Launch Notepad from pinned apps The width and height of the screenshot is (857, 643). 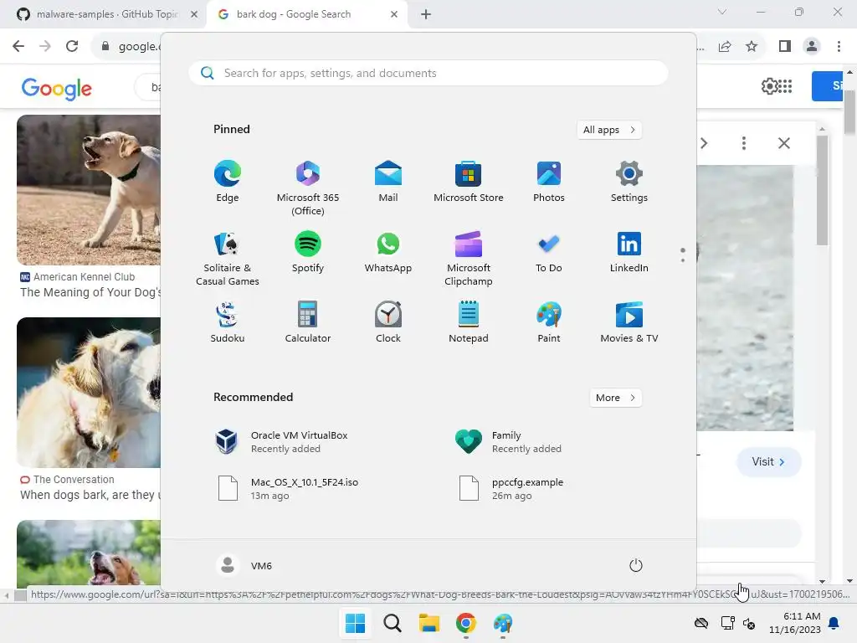469,322
